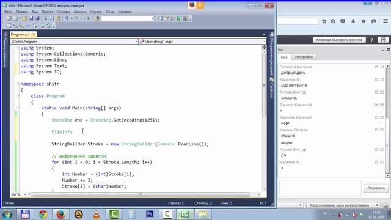Start debugging with green play icon

coord(89,18)
